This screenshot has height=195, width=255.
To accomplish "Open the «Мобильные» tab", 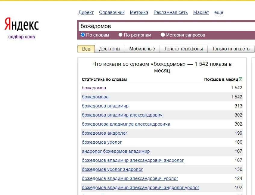I will (x=142, y=49).
